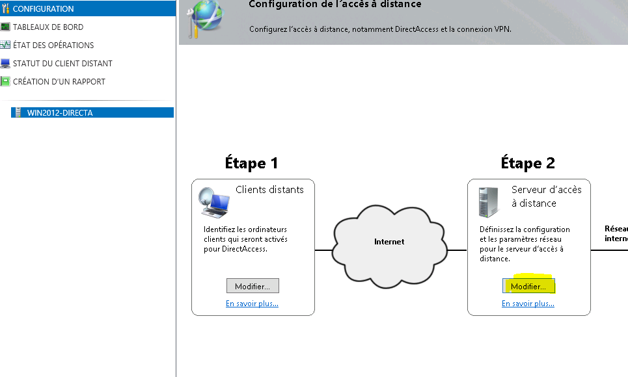Open En savoir plus link for Étape 2
Image resolution: width=628 pixels, height=377 pixels.
pyautogui.click(x=528, y=304)
